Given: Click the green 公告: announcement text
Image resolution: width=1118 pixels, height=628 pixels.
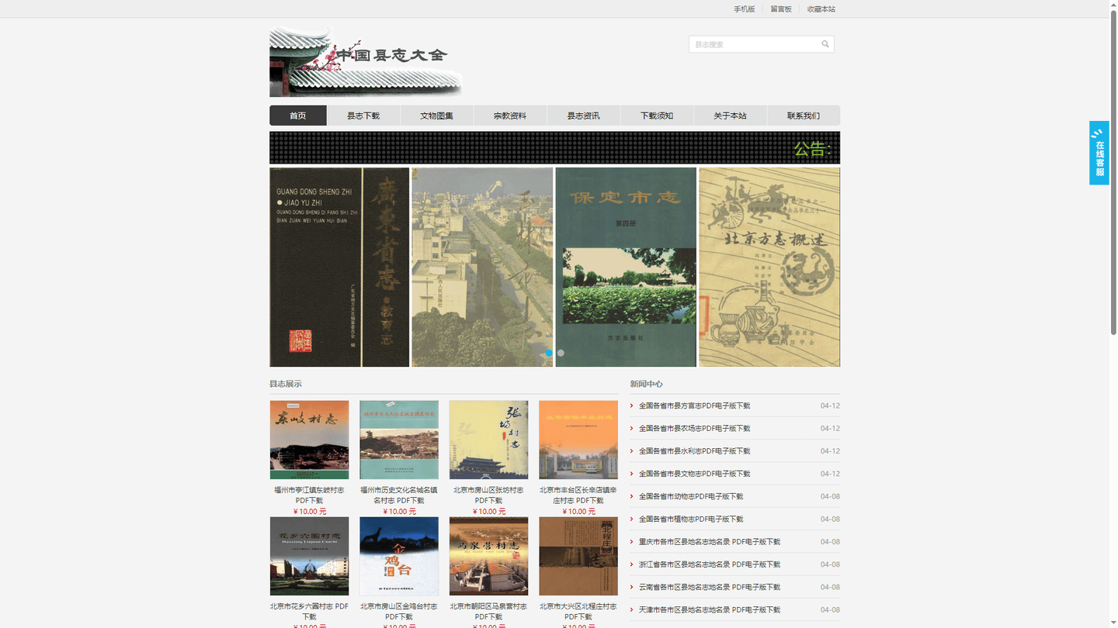Looking at the screenshot, I should pos(812,148).
